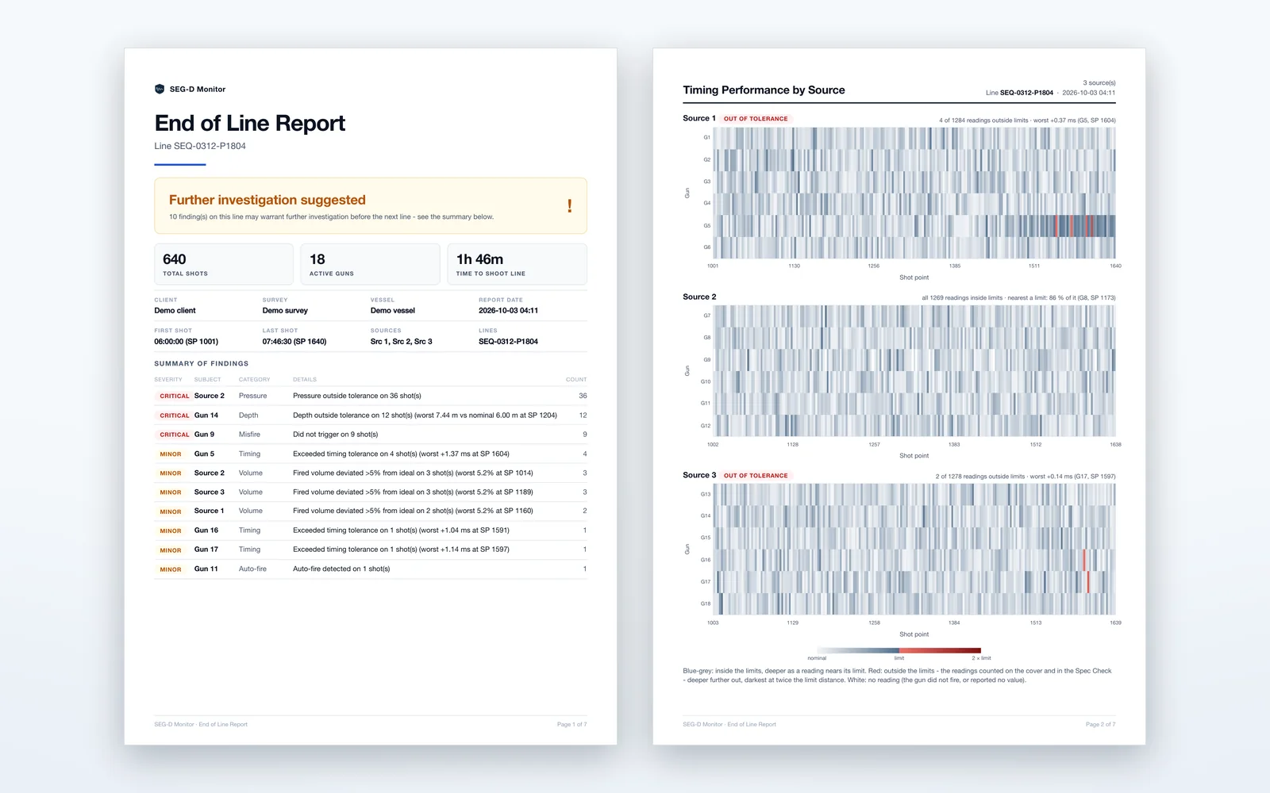
Task: Click the 1h 46m time to shoot card
Action: (x=518, y=264)
